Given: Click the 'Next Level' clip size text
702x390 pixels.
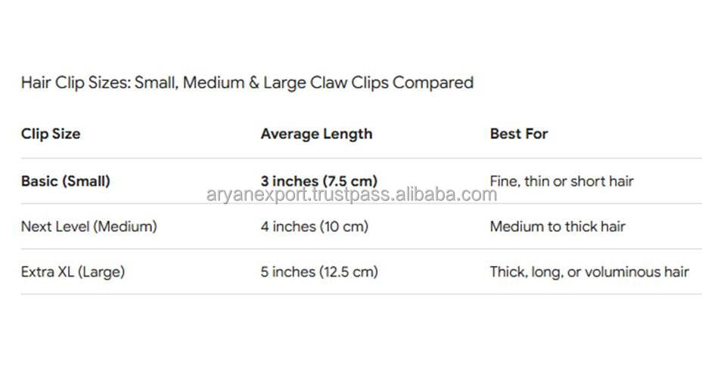Looking at the screenshot, I should (54, 226).
